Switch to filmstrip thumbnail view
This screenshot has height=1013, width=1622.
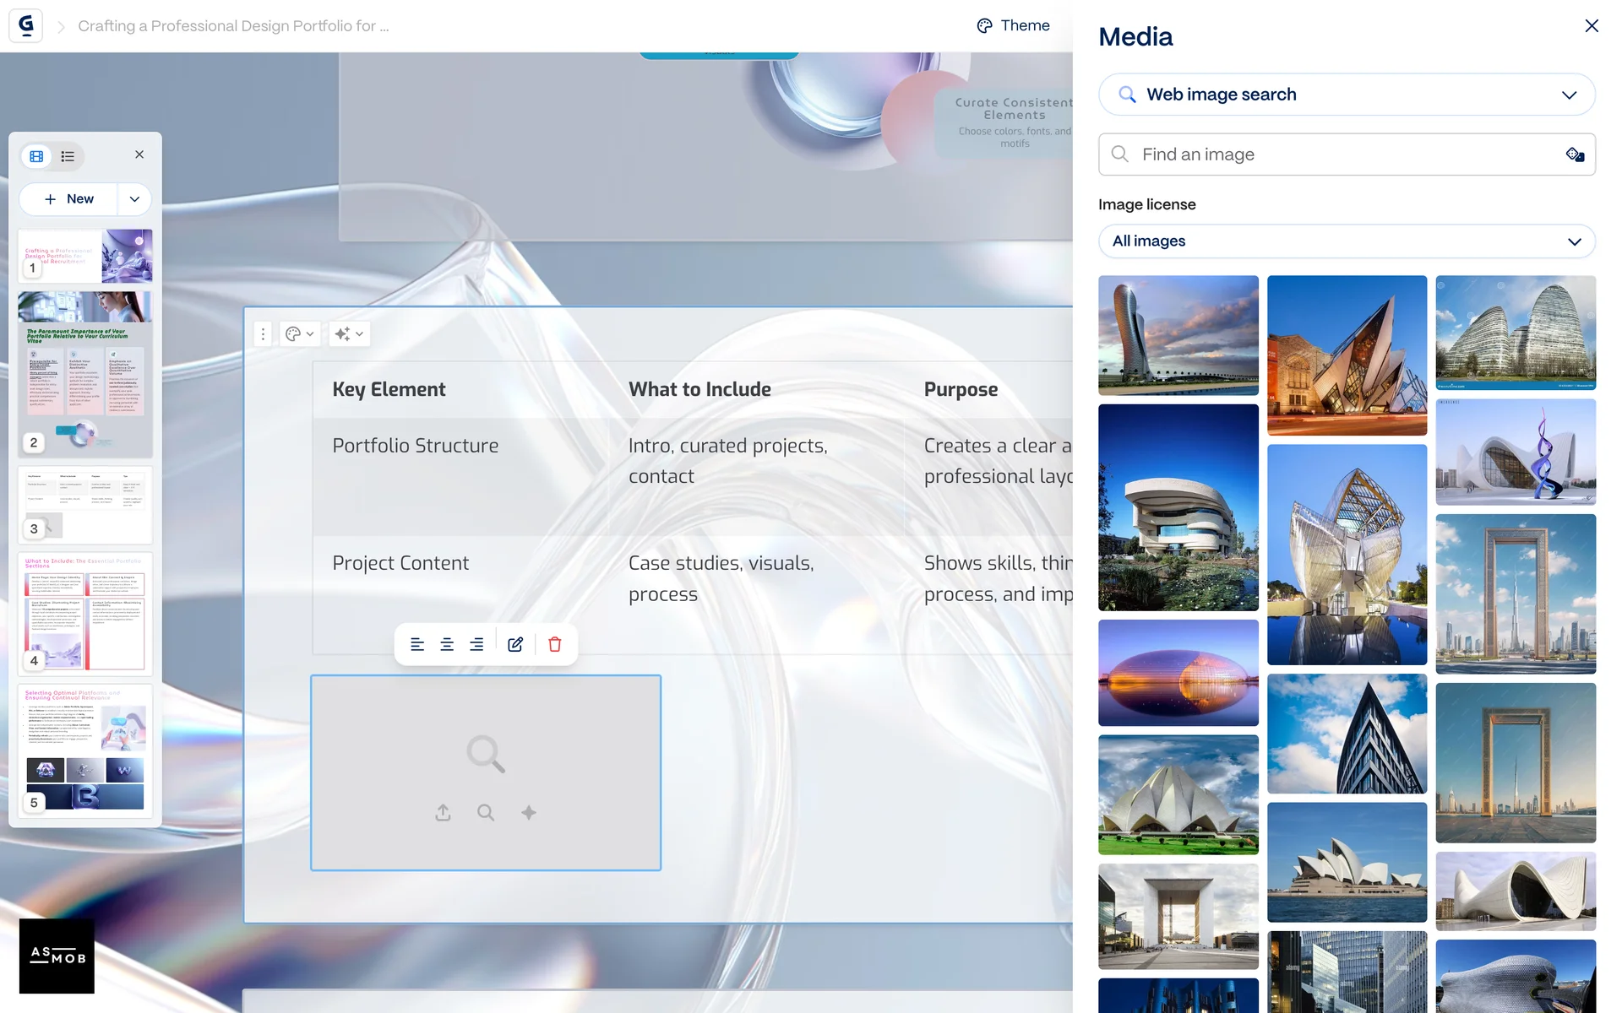(x=36, y=156)
